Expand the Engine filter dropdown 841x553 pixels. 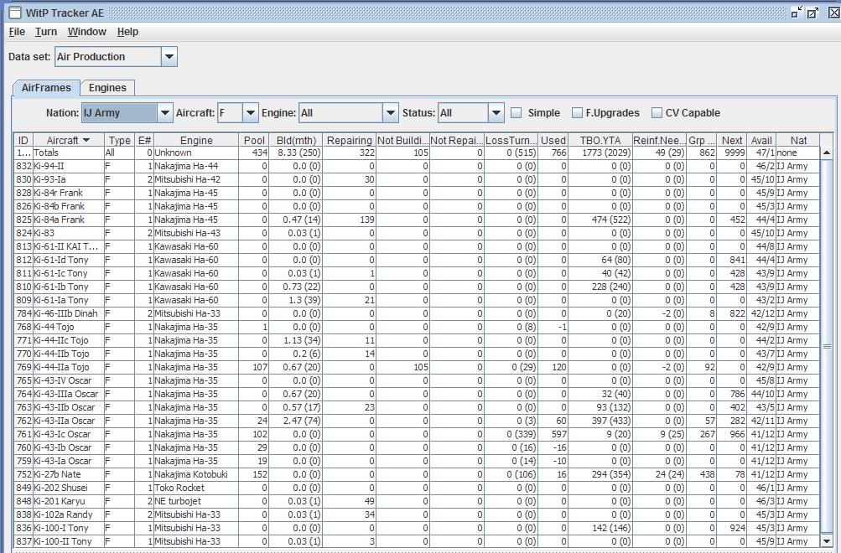[391, 113]
